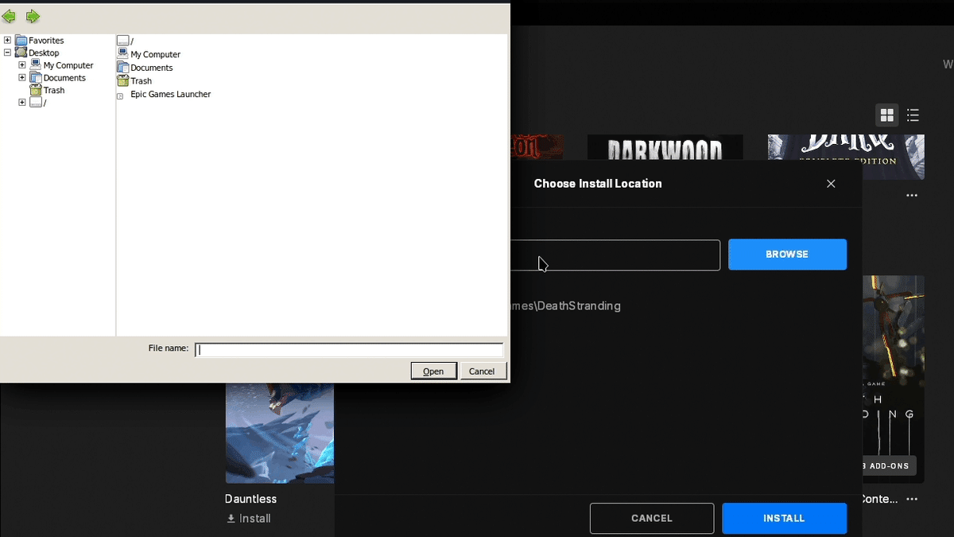Focus the File name input field
This screenshot has height=537, width=954.
[349, 349]
